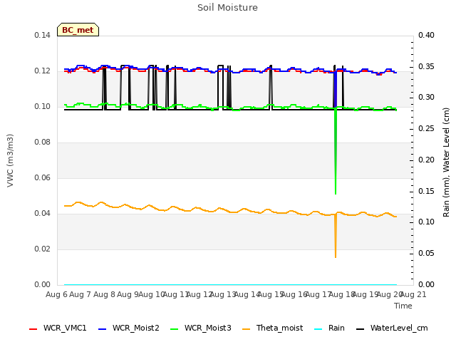Click the 0.20 right axis value

coord(426,160)
